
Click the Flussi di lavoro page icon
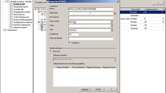pyautogui.click(x=11, y=14)
